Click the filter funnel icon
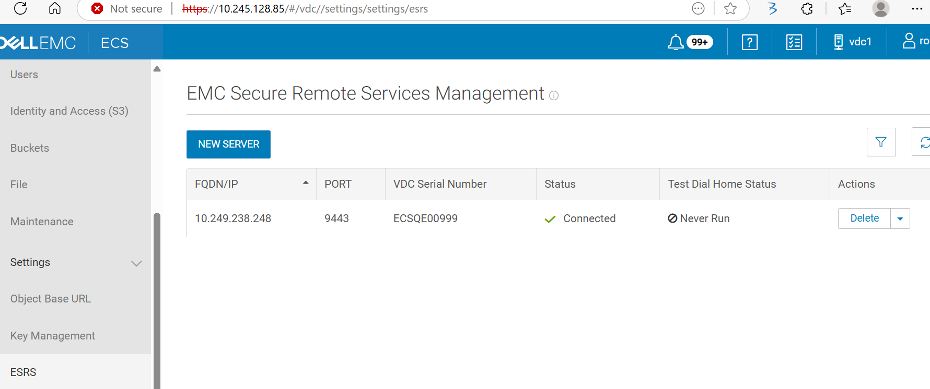This screenshot has height=389, width=930. coord(881,142)
